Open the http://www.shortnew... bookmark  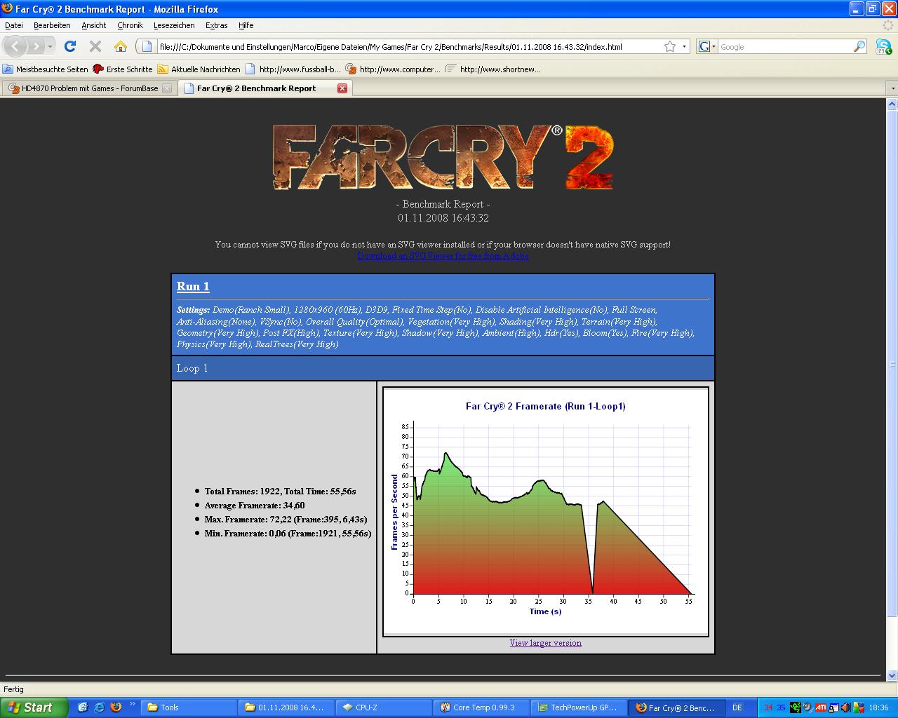pos(494,69)
